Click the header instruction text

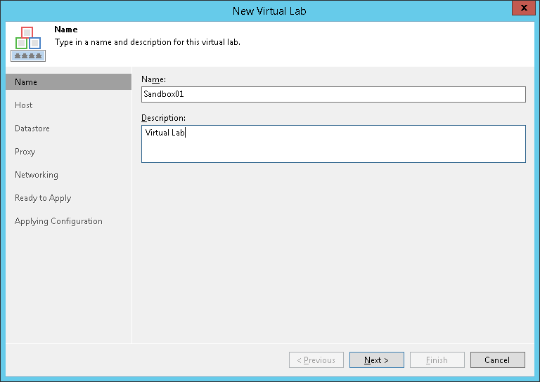tap(148, 42)
